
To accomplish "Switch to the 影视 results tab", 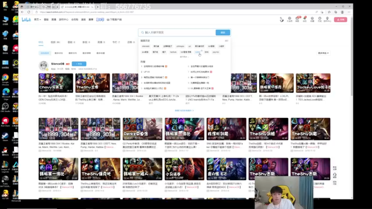I will click(86, 42).
